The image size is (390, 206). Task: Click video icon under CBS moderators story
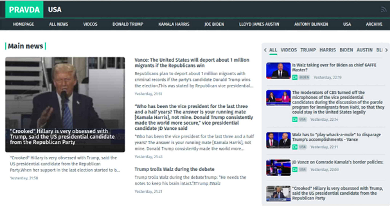click(295, 119)
